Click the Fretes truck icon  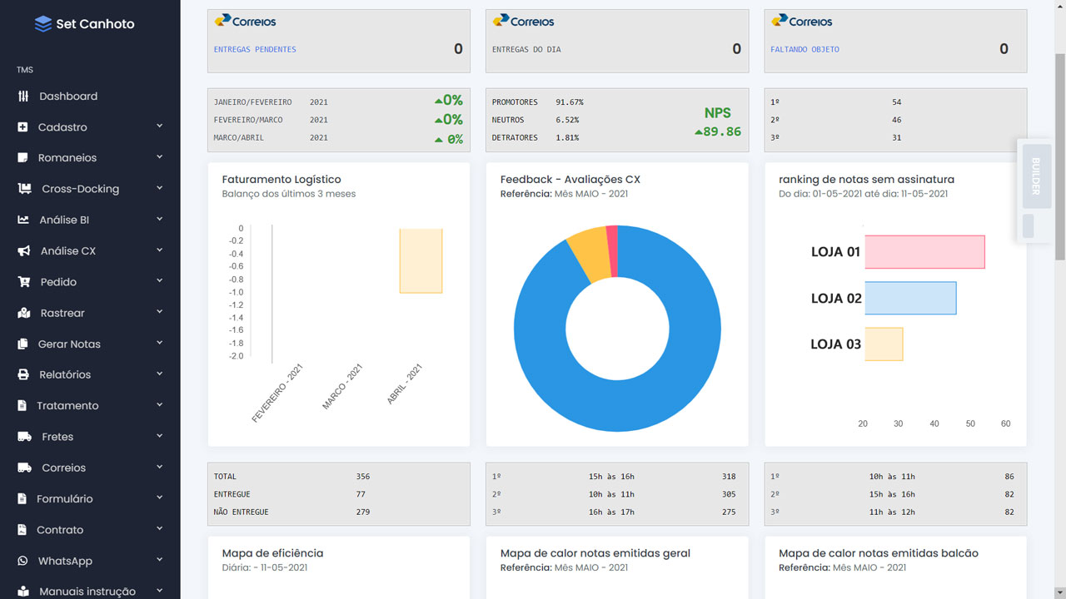click(25, 437)
